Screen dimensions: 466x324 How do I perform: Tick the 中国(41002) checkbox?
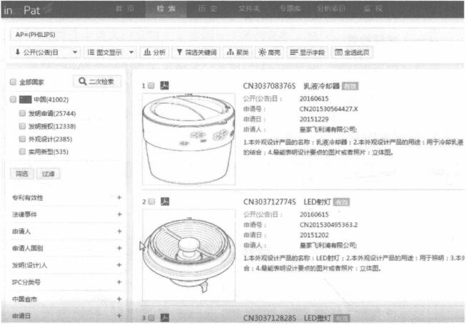[x=13, y=99]
